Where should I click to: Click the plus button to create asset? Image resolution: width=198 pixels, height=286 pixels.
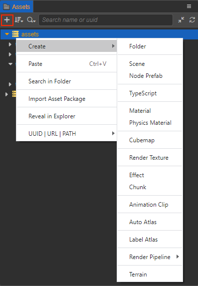[x=7, y=20]
